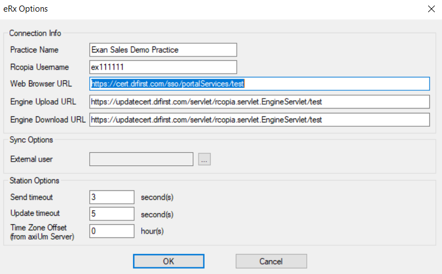442x274 pixels.
Task: Focus the Rcopia Username field
Action: (163, 67)
